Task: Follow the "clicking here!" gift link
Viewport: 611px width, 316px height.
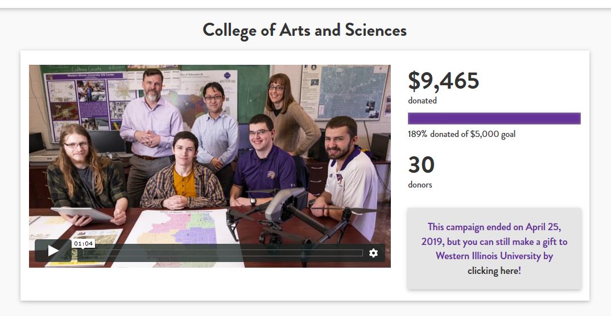Action: [494, 271]
